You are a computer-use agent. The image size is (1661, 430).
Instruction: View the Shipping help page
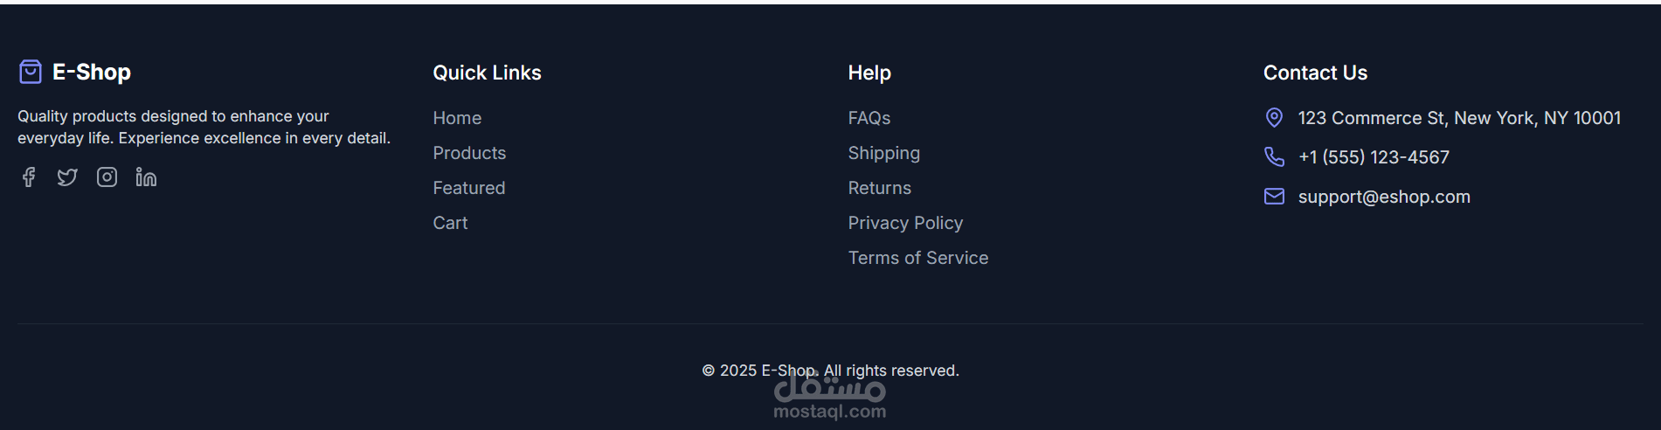(x=883, y=153)
